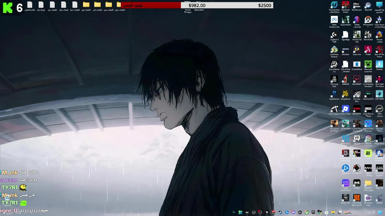This screenshot has height=216, width=385.
Task: Launch Minecraft Launcher shortcut
Action: (x=368, y=67)
